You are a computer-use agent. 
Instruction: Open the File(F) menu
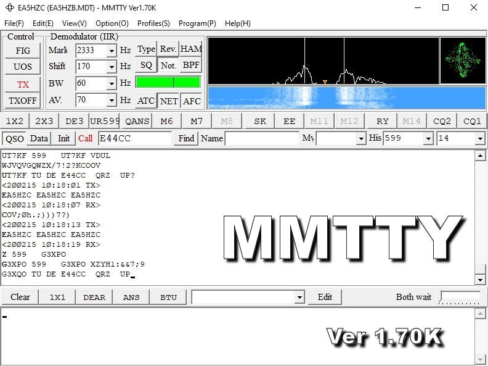(x=14, y=23)
